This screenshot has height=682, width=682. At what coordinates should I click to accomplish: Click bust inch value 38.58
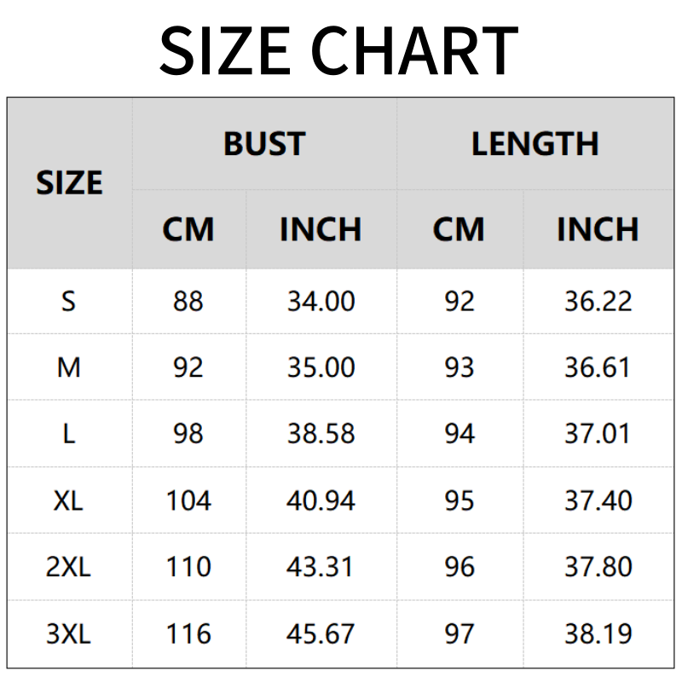(x=321, y=434)
